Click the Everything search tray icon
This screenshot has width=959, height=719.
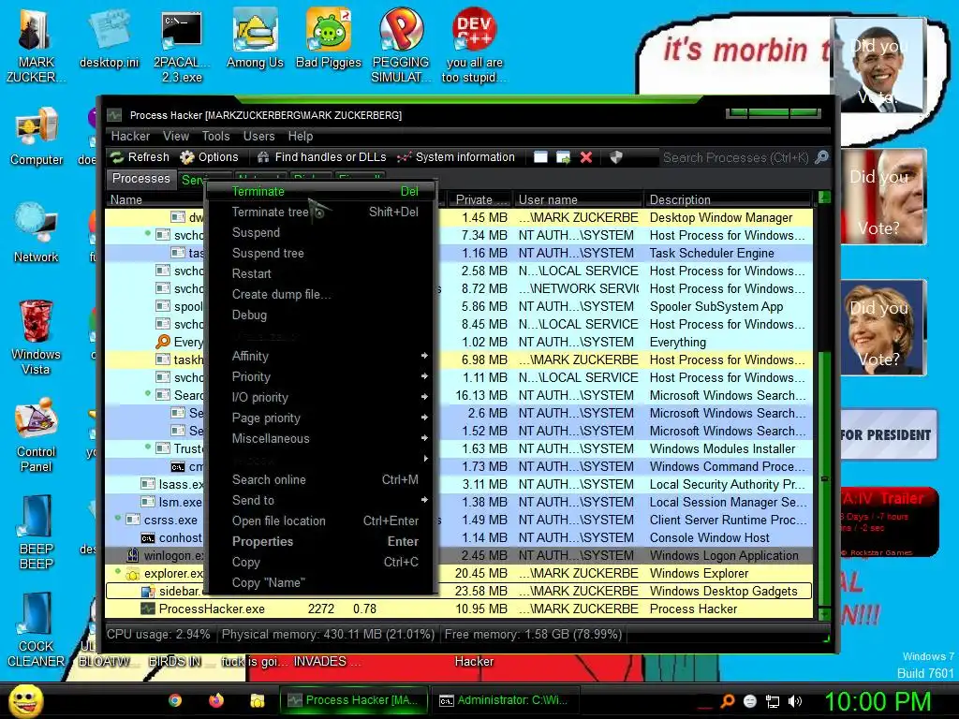[x=728, y=701]
